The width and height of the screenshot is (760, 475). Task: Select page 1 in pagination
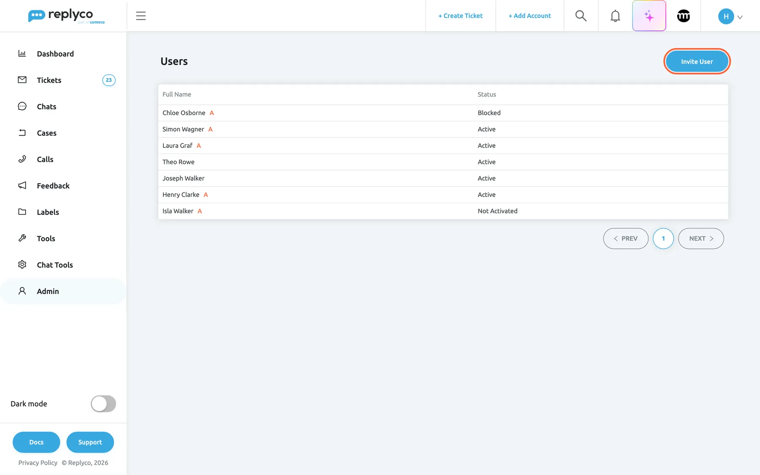pyautogui.click(x=663, y=239)
